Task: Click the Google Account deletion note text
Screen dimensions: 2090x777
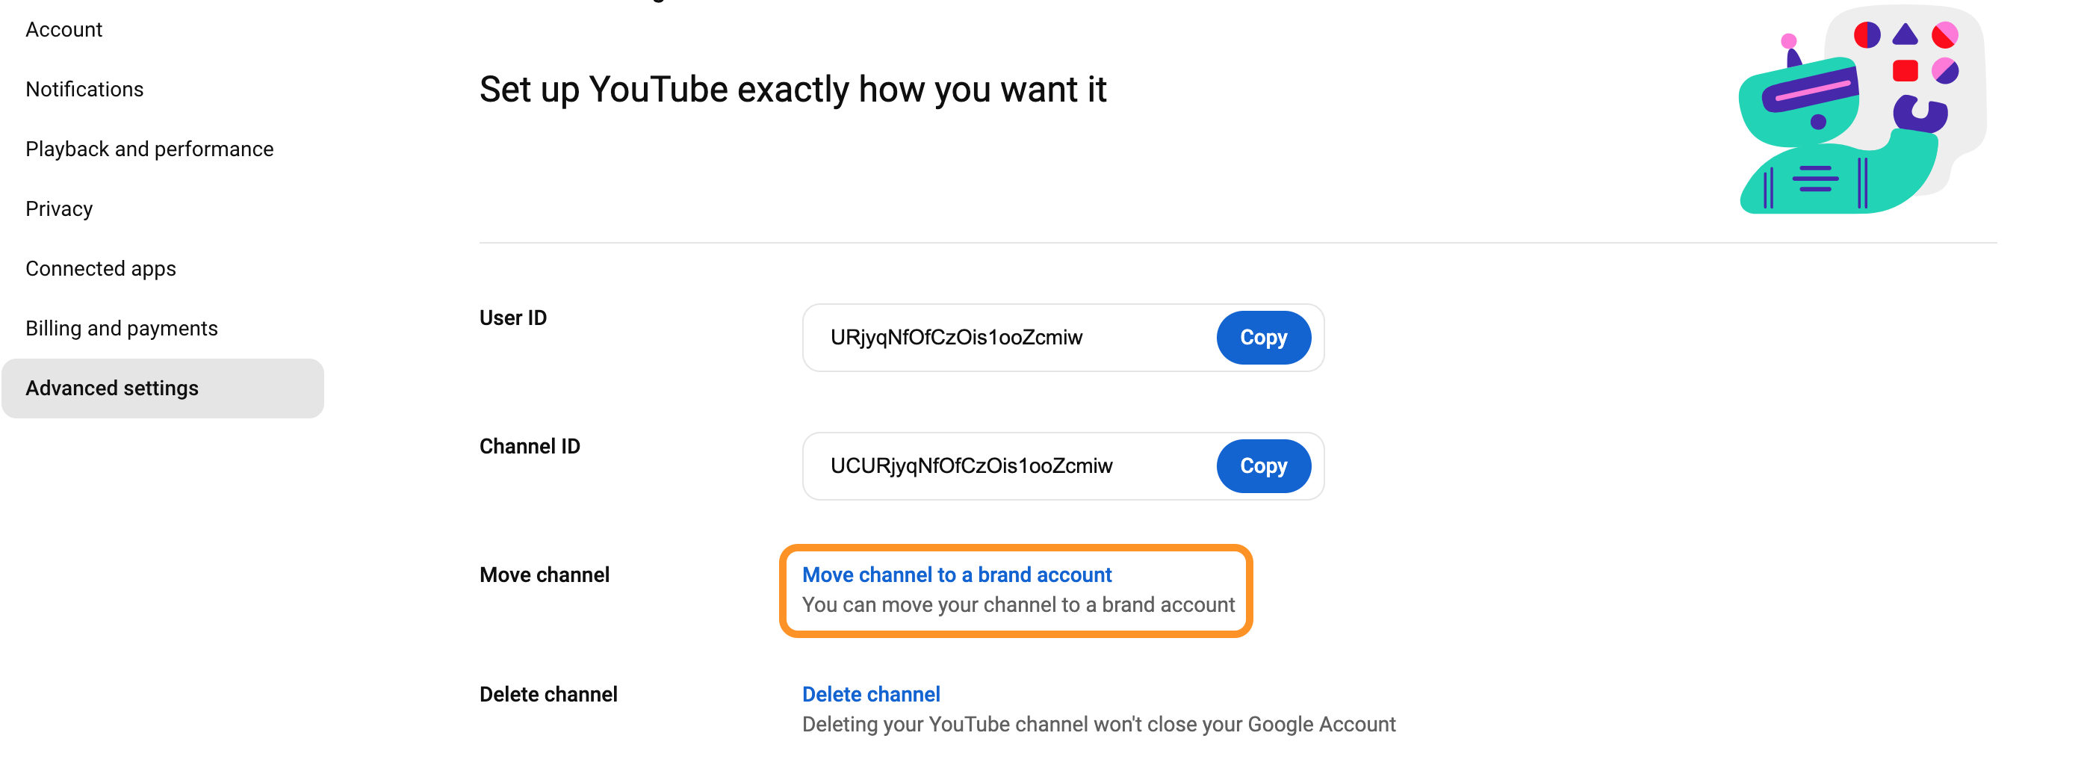Action: click(1099, 724)
